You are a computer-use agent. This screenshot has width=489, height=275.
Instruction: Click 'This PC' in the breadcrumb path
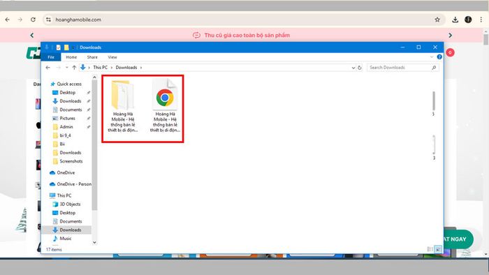[101, 68]
